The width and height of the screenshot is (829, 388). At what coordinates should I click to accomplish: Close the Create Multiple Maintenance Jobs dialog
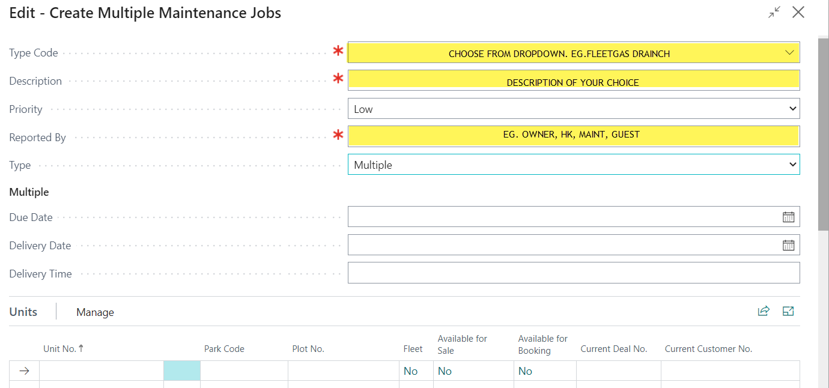(x=798, y=13)
